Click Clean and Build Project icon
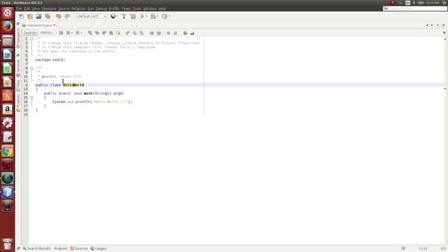The height and width of the screenshot is (252, 448). 133,16
